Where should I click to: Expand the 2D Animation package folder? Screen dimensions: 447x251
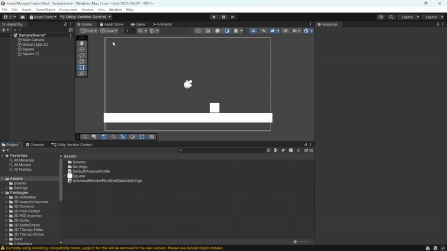(7, 197)
